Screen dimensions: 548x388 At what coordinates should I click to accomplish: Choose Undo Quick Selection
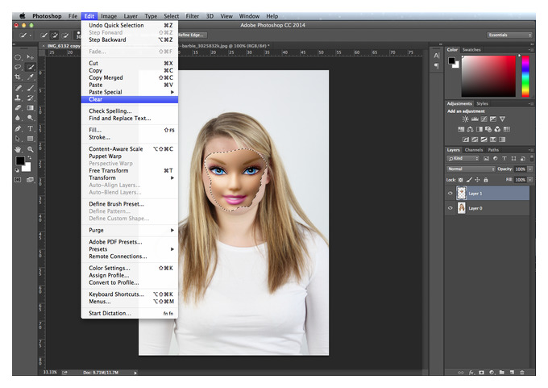(x=129, y=25)
